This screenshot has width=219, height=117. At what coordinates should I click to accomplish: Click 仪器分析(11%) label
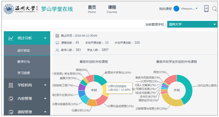point(80,110)
